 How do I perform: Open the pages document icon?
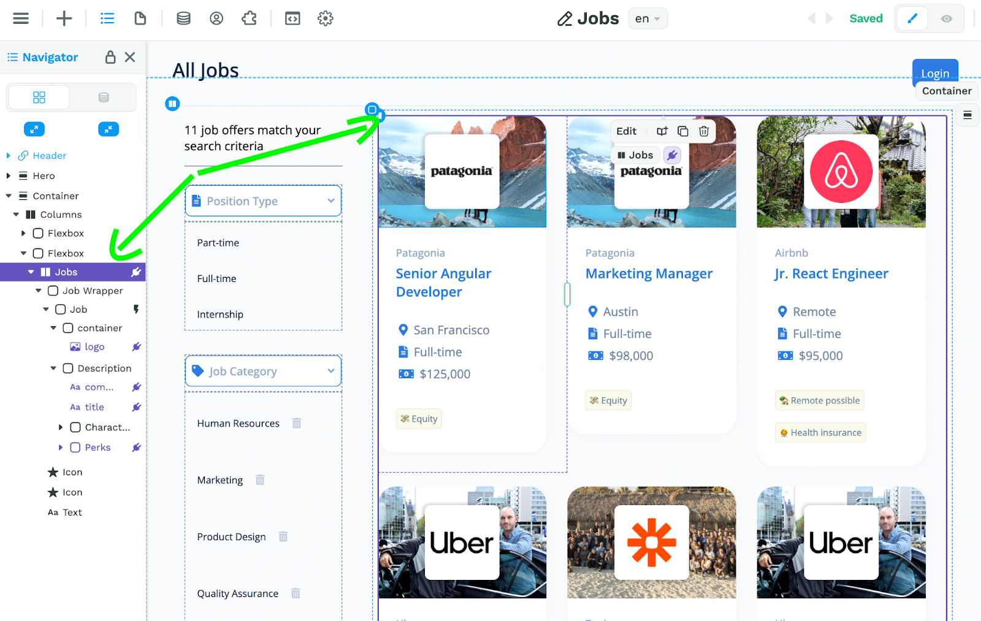point(140,18)
